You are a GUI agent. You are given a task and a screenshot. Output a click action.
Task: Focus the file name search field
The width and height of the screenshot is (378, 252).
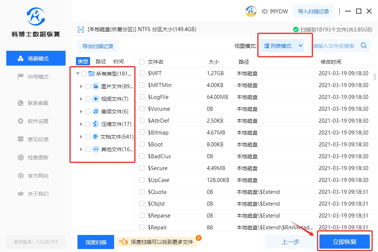[334, 46]
